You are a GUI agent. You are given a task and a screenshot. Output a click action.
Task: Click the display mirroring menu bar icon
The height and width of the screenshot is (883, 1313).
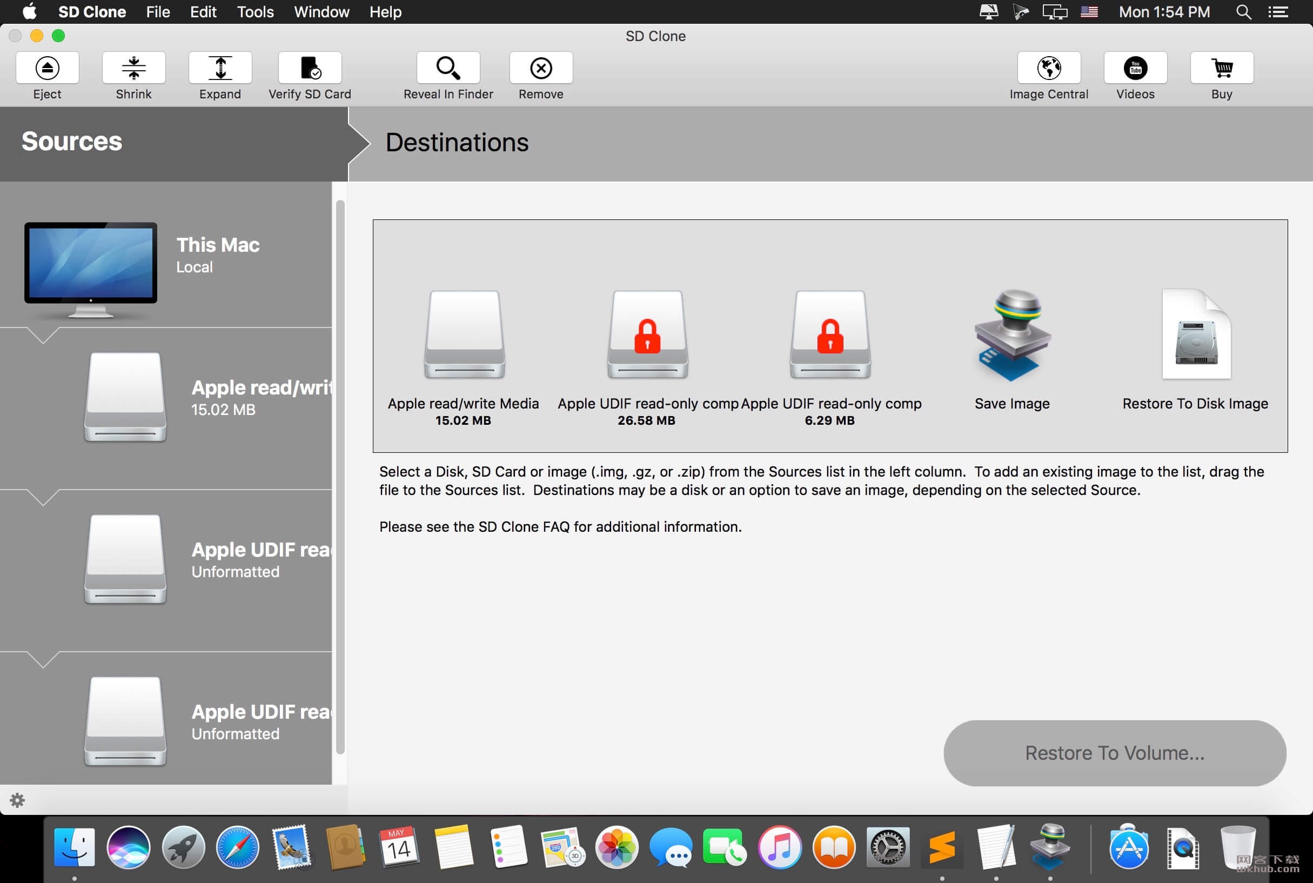point(1054,12)
